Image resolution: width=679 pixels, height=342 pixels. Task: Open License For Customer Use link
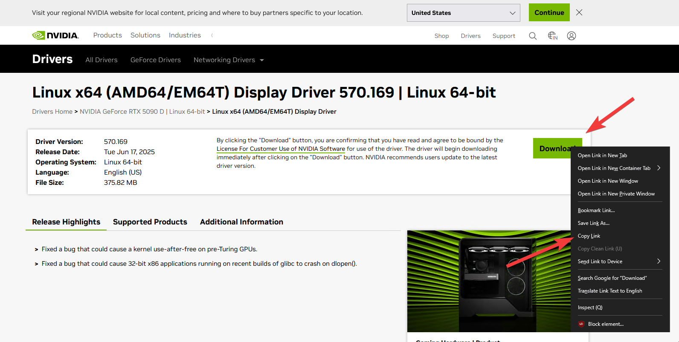pos(281,149)
